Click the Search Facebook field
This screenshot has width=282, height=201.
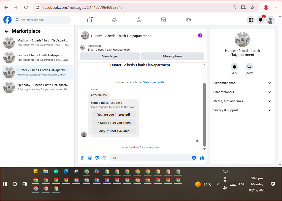(x=42, y=20)
